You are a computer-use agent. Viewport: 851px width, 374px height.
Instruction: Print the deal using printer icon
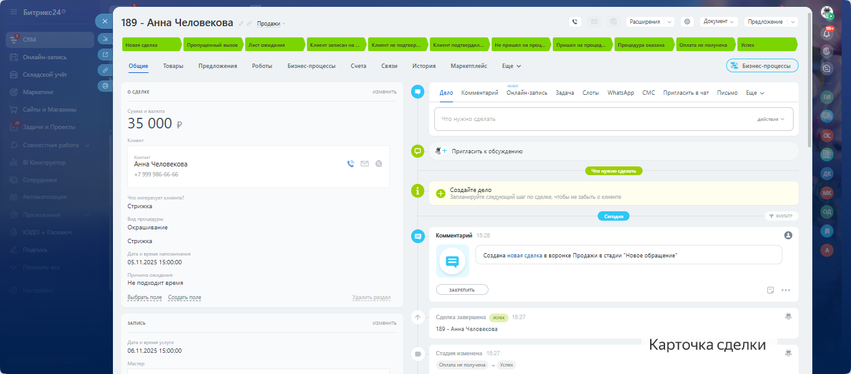(x=105, y=86)
